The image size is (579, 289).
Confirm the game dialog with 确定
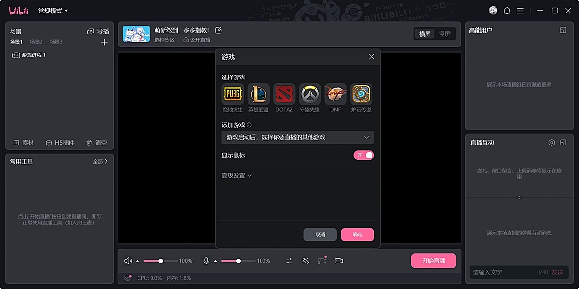tap(357, 235)
